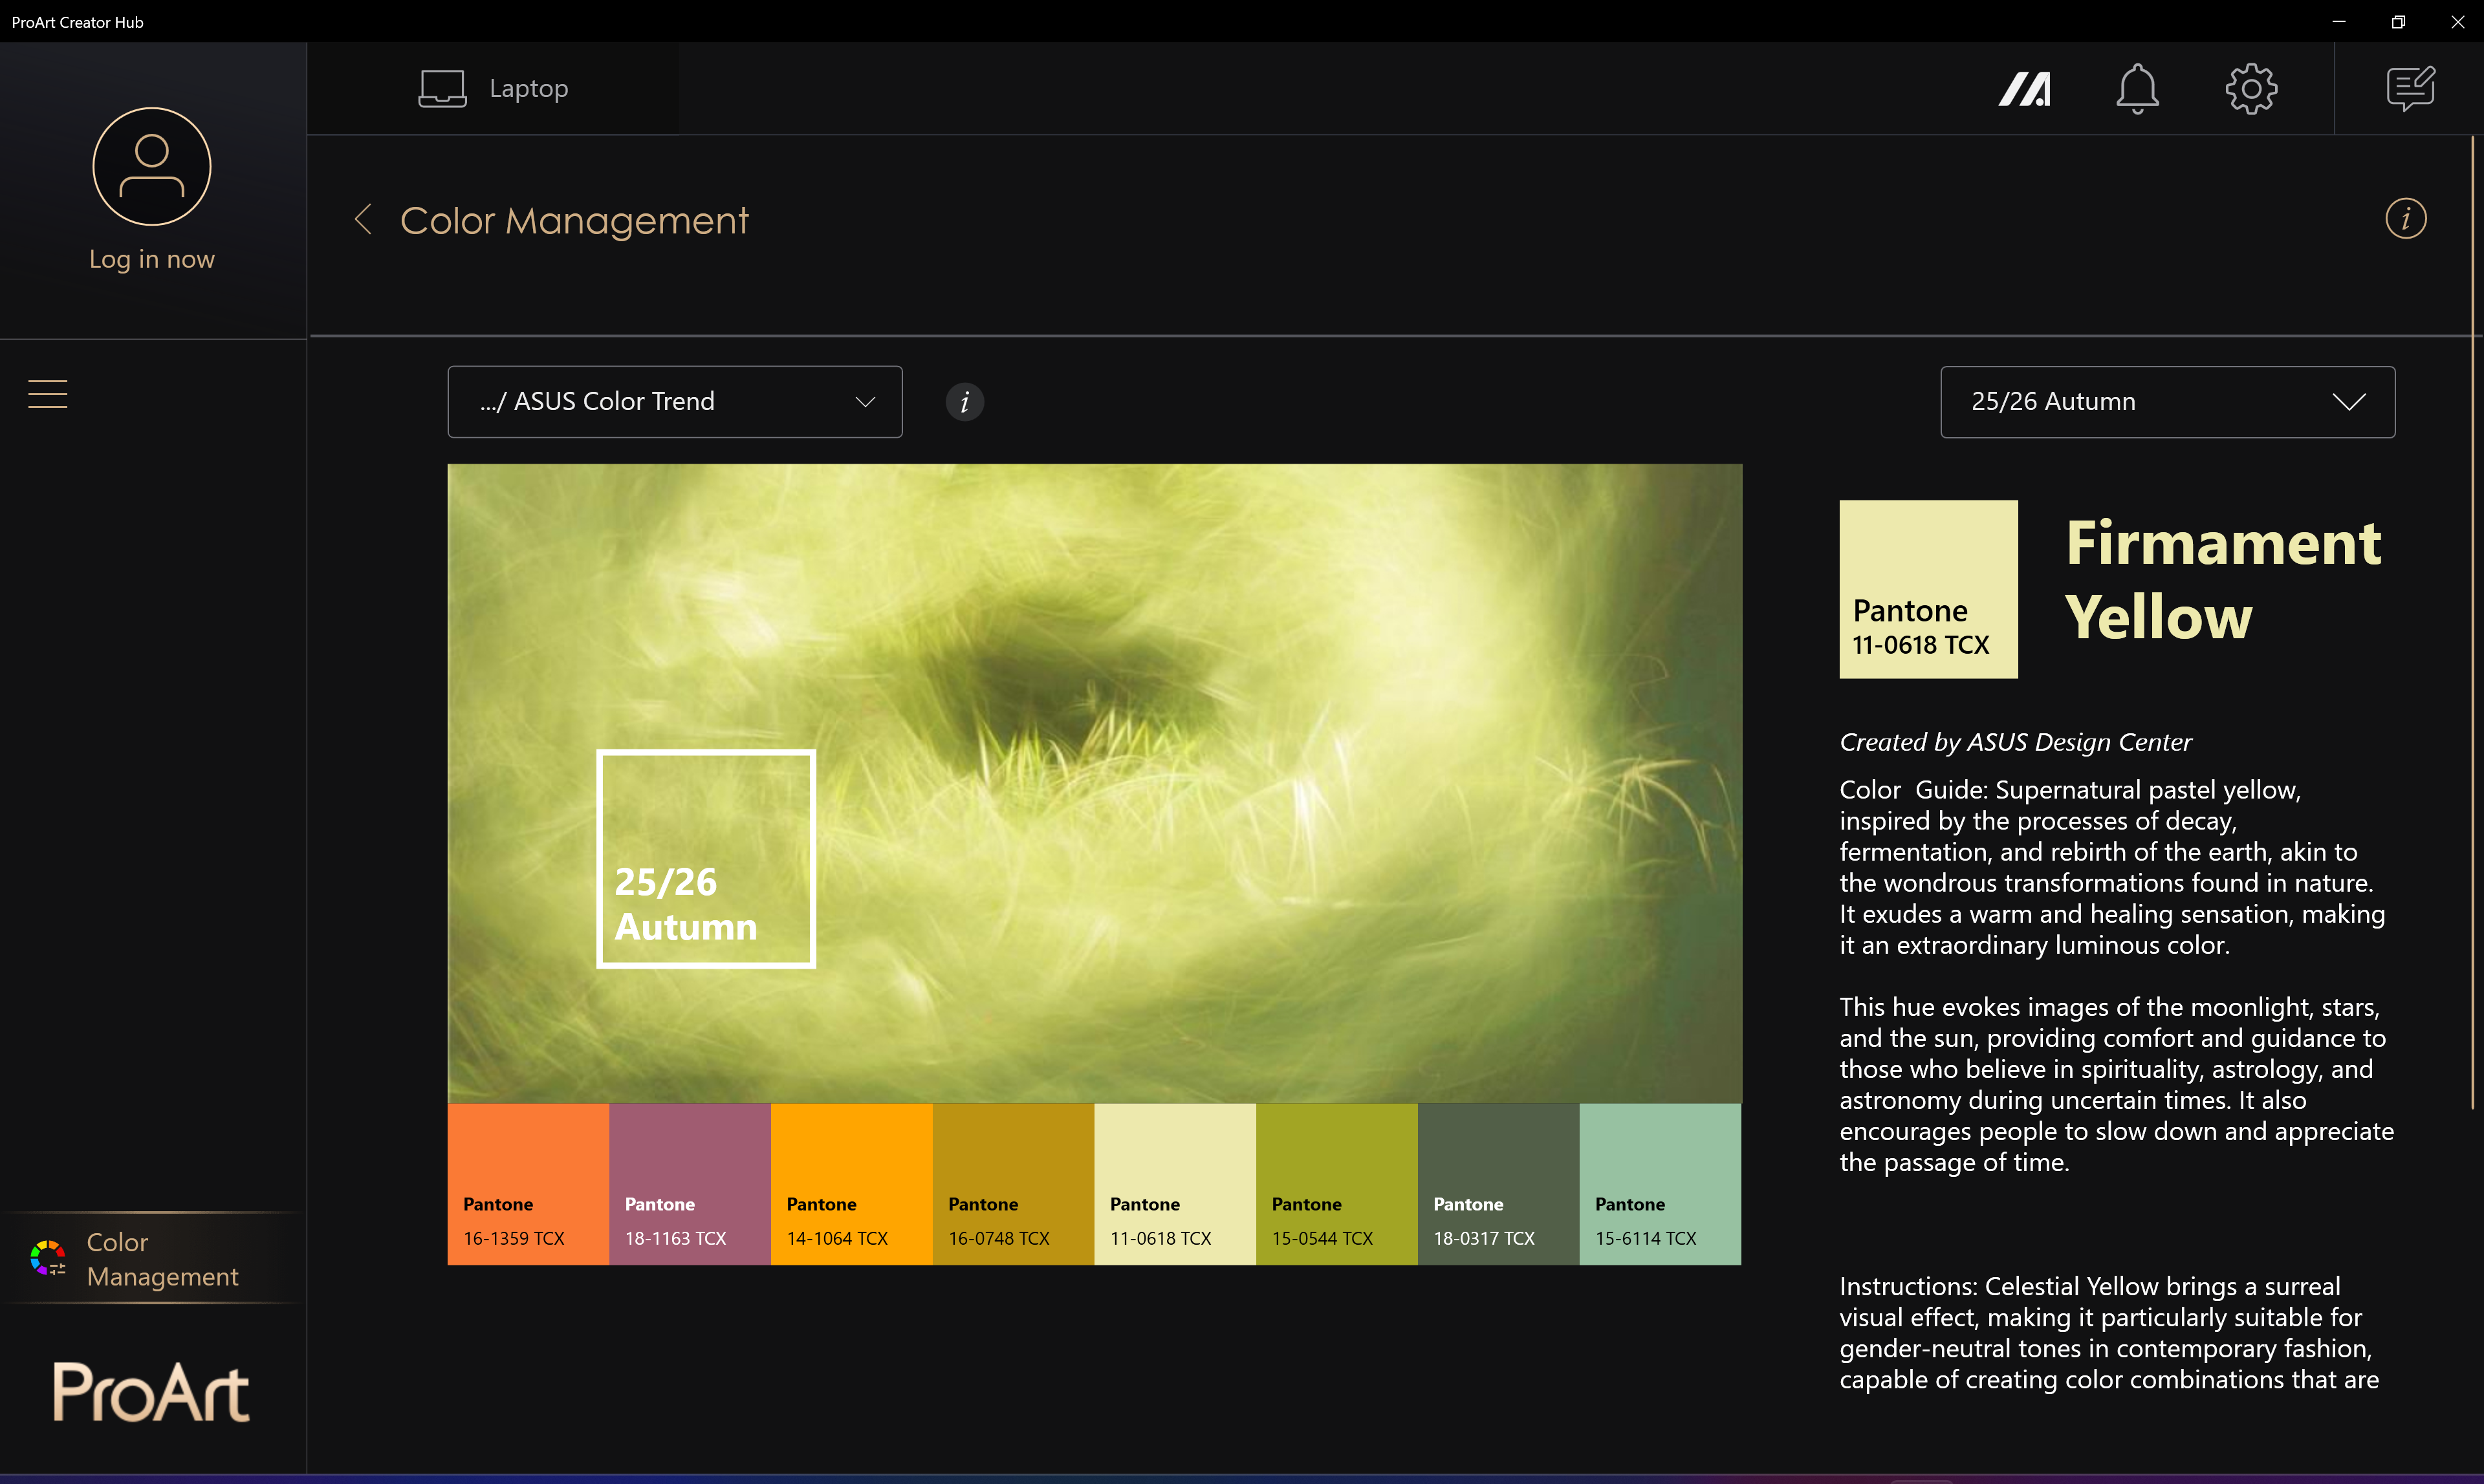Pick the Pantone 18-1163 TCX mauve swatch
The image size is (2484, 1484).
coord(690,1184)
